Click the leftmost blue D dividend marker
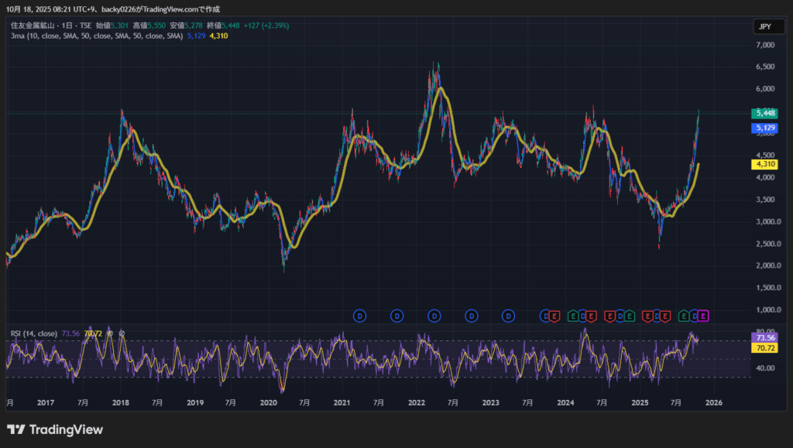Image resolution: width=793 pixels, height=448 pixels. [x=359, y=315]
